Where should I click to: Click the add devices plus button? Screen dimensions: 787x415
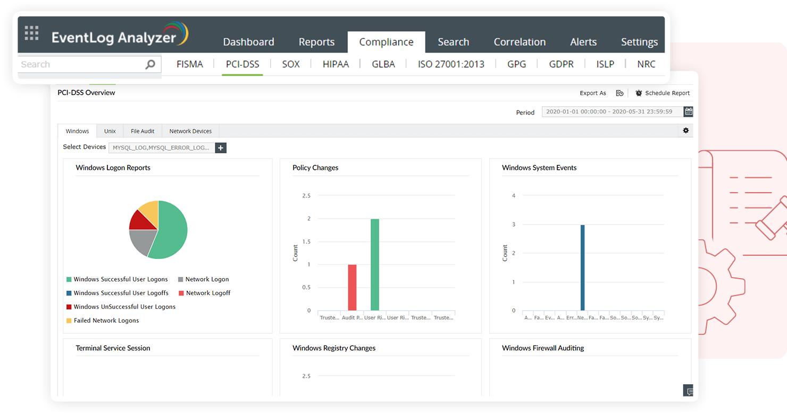click(221, 148)
